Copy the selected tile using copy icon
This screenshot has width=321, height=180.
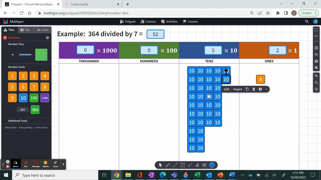point(247,89)
